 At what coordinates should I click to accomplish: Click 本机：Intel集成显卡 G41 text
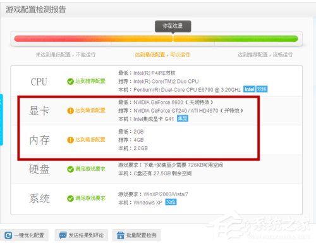click(146, 119)
